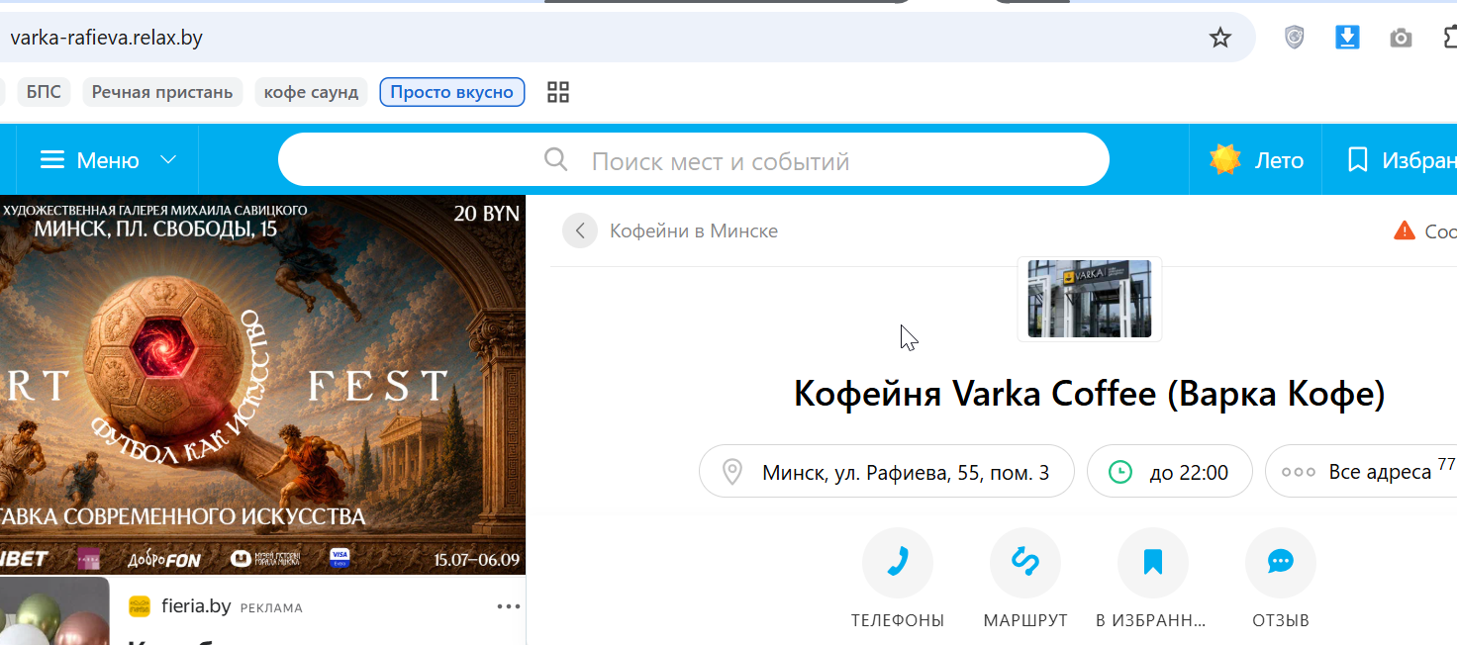Open the shield extension icon
Viewport: 1457px width, 645px height.
click(1294, 38)
